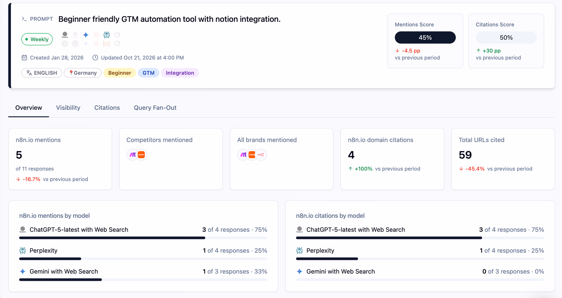Click the Make logo under All brands mentioned

tap(243, 155)
